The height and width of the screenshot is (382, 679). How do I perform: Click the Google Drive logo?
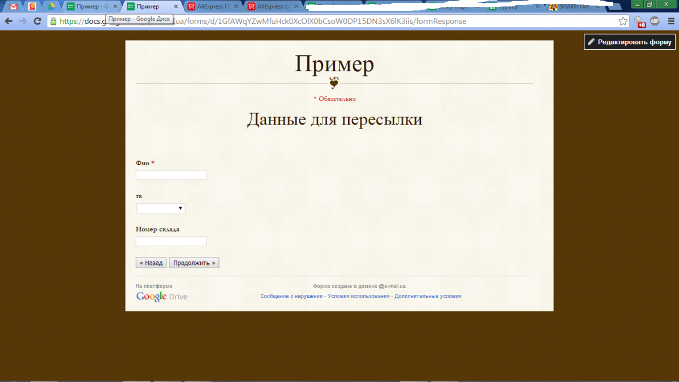pos(161,297)
